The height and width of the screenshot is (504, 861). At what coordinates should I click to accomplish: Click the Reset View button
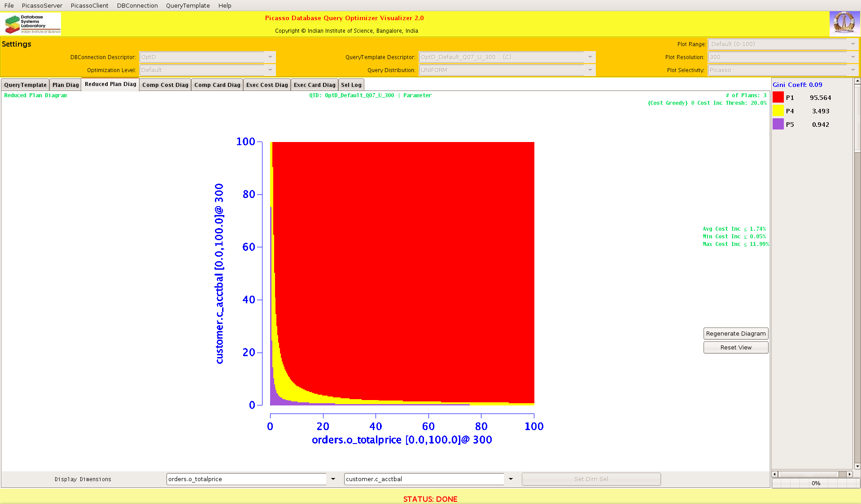pyautogui.click(x=735, y=347)
